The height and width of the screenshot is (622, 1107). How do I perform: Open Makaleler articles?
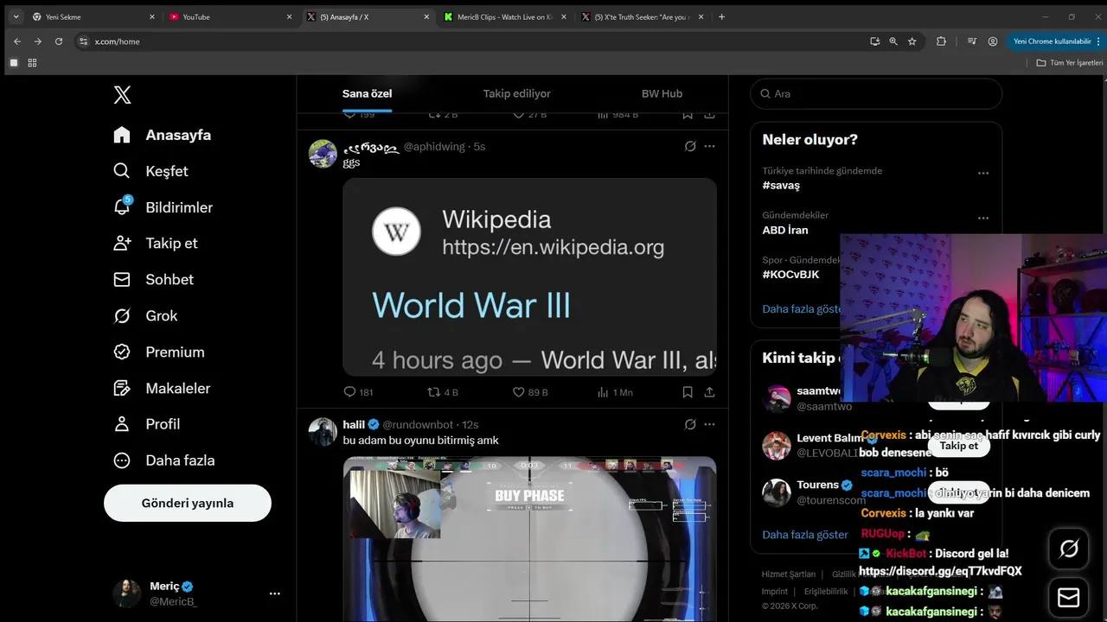coord(162,388)
